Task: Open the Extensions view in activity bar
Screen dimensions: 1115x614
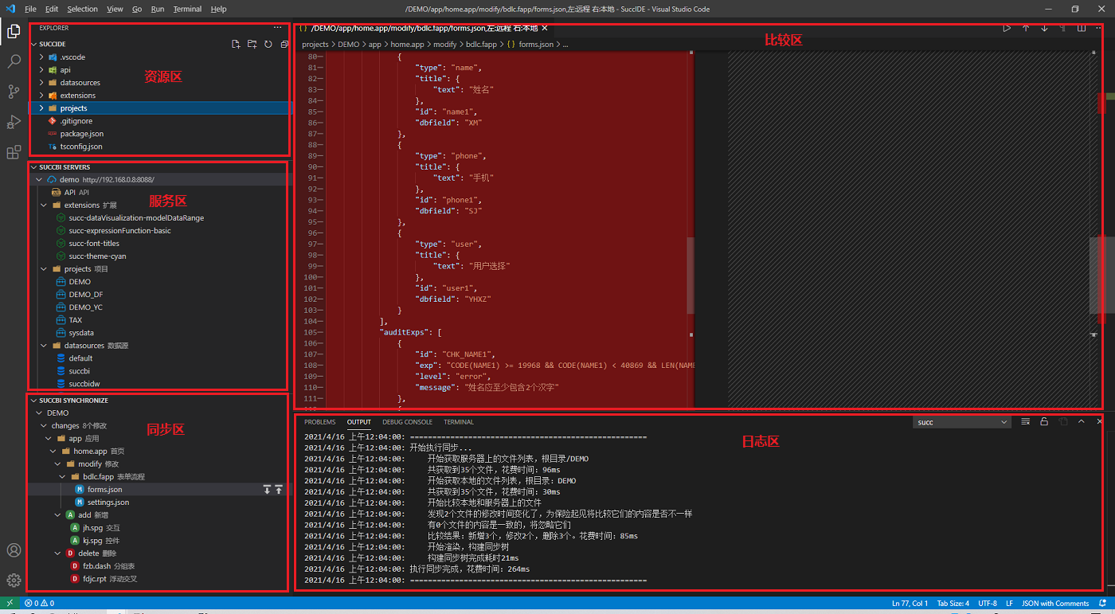Action: (x=14, y=152)
